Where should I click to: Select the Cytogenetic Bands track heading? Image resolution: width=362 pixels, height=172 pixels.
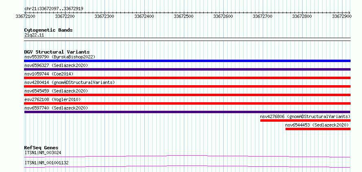48,30
